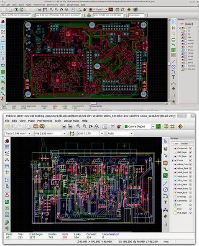Click zoom to fit icon in lower toolbar
The width and height of the screenshot is (199, 246).
click(x=97, y=126)
